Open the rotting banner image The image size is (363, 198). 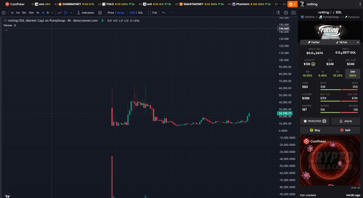tap(330, 30)
